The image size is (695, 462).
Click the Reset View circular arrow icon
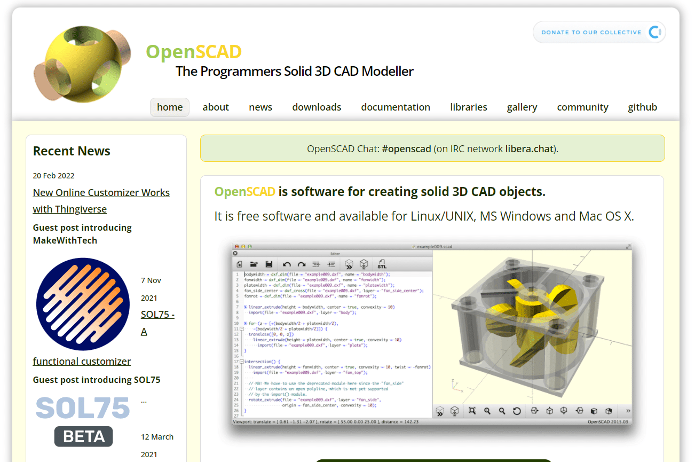pos(517,411)
